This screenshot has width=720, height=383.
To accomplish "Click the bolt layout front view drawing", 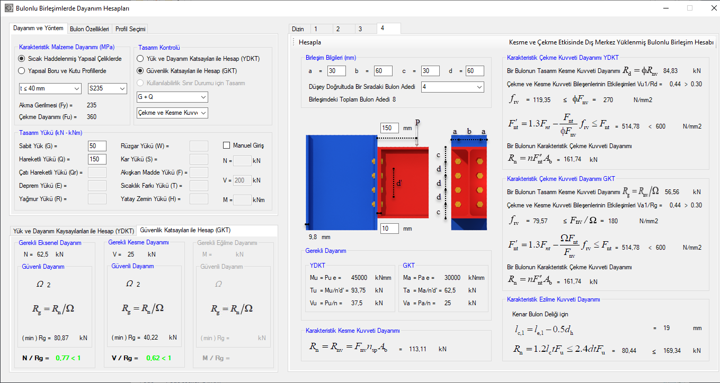I will (x=469, y=182).
